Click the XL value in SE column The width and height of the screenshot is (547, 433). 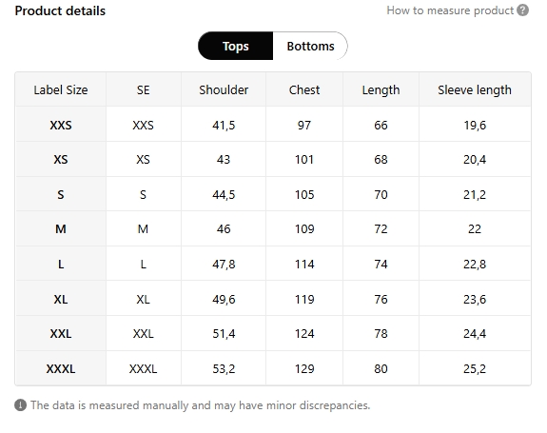tap(143, 300)
